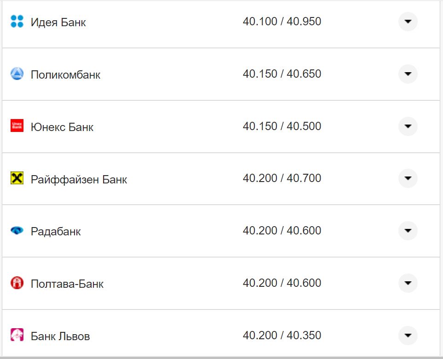Expand the Поликомбанк rate details
This screenshot has width=443, height=359.
(408, 74)
